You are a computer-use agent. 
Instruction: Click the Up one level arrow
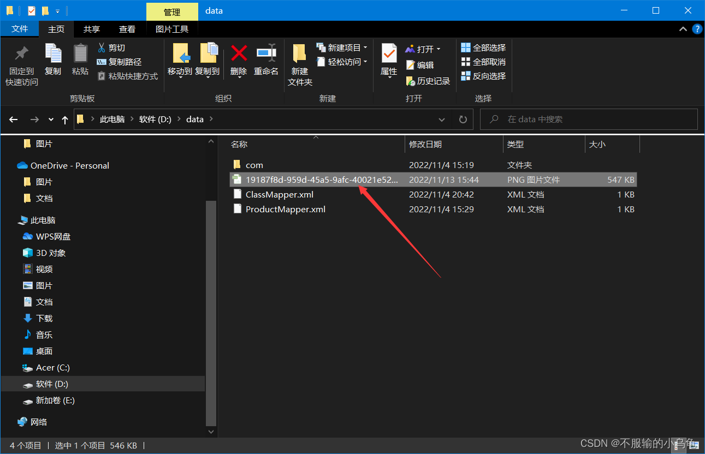pyautogui.click(x=65, y=120)
